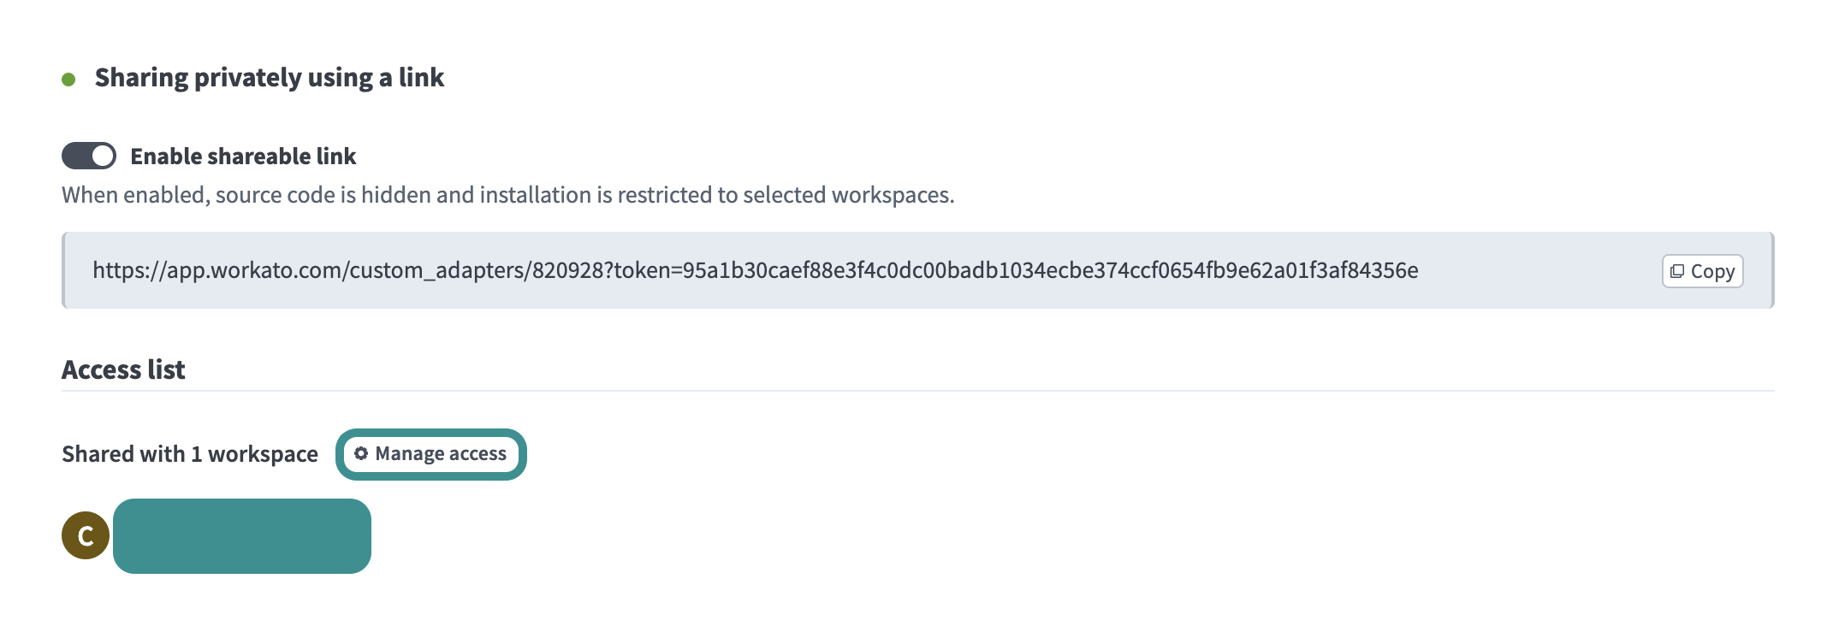
Task: Select the shared workspace entry under the access list
Action: 242,535
